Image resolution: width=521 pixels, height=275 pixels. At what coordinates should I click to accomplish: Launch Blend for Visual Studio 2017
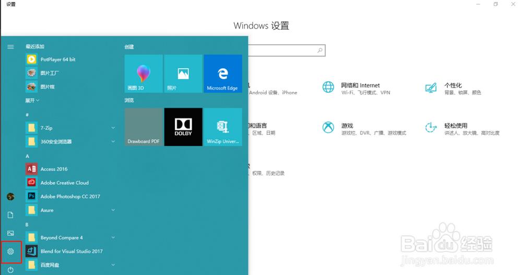(70, 251)
